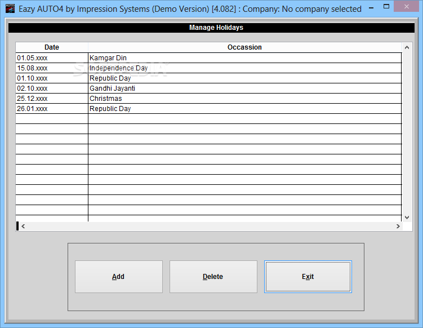423x328 pixels.
Task: Close the Eazy AUTO4 window
Action: coord(406,6)
